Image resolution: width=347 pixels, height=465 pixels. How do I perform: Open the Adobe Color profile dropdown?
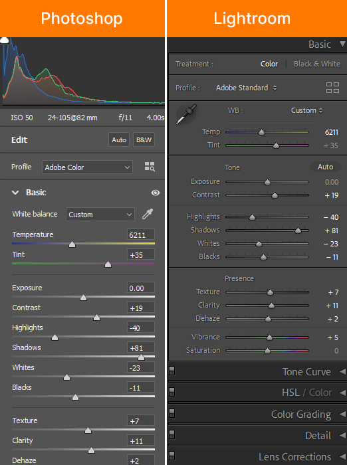87,167
